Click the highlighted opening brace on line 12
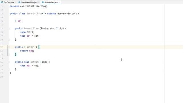183x103 pixels. [x=39, y=47]
